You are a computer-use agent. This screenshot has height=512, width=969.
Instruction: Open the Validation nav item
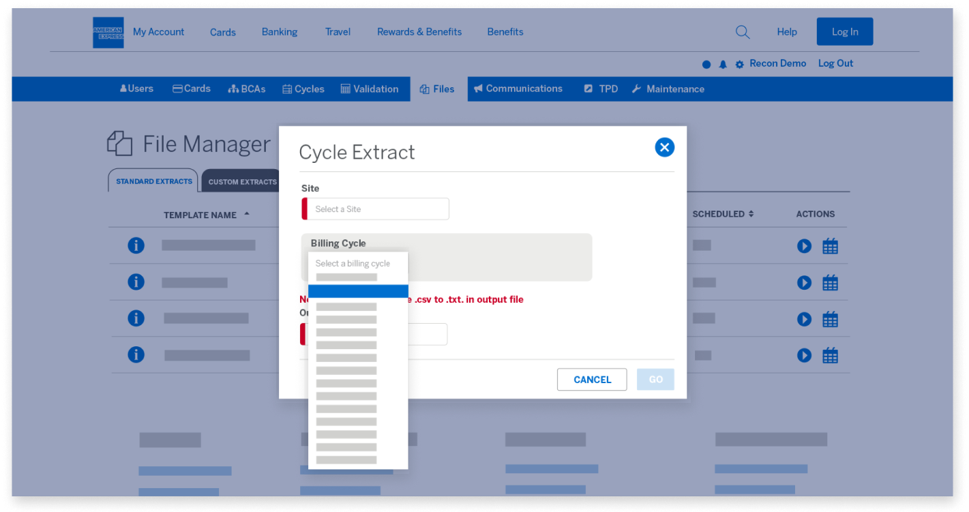click(x=370, y=89)
